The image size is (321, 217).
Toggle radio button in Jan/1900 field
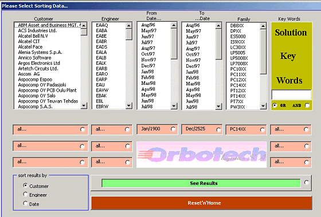(173, 129)
